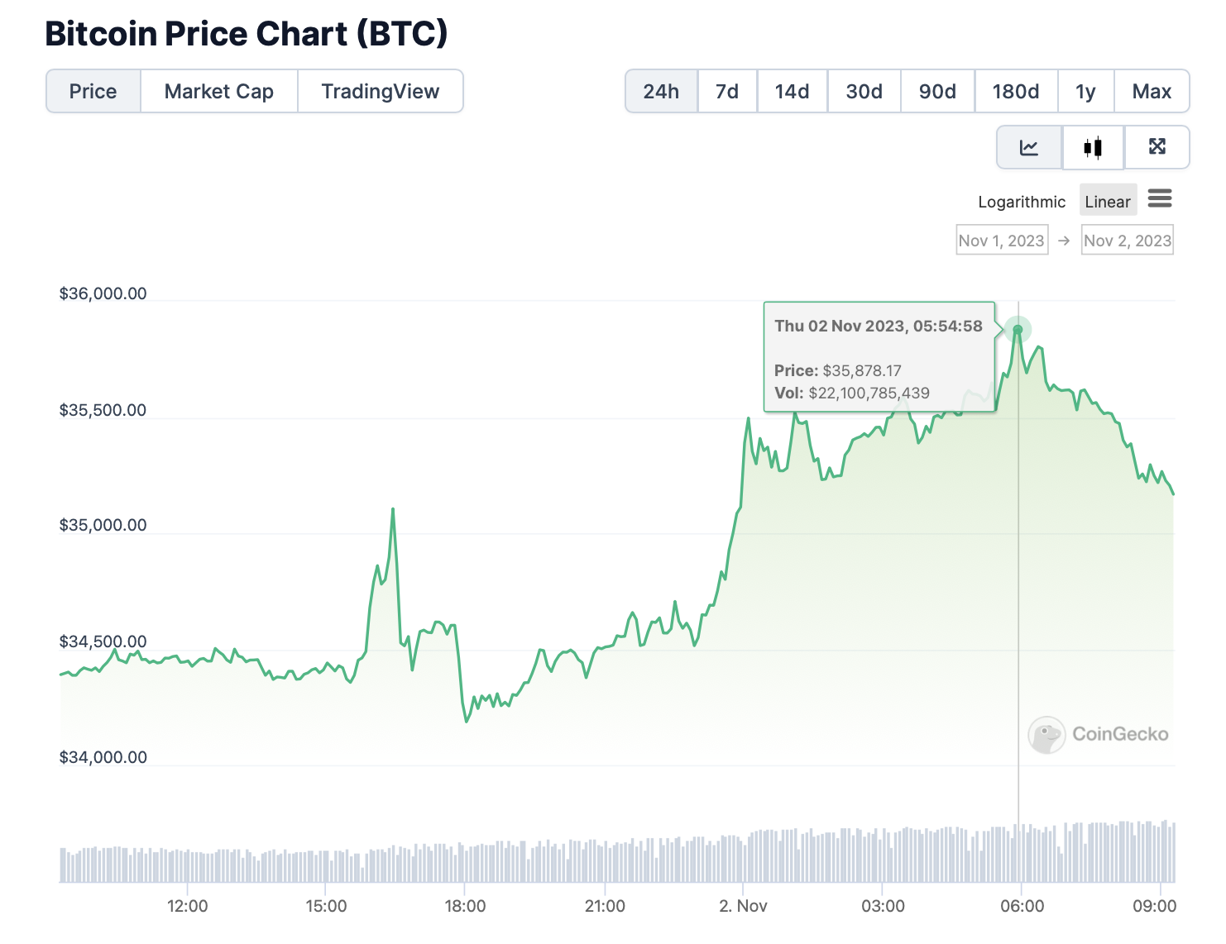Switch chart to 90d range

click(x=937, y=92)
